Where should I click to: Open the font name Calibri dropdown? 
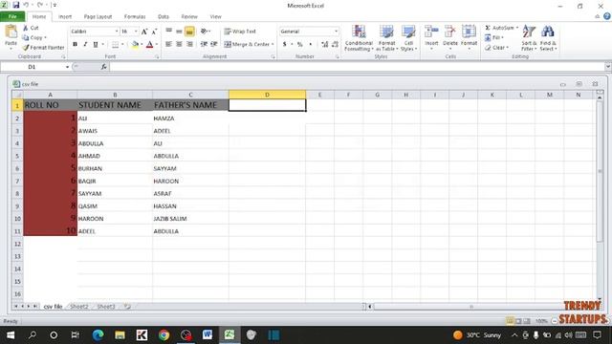coord(117,32)
